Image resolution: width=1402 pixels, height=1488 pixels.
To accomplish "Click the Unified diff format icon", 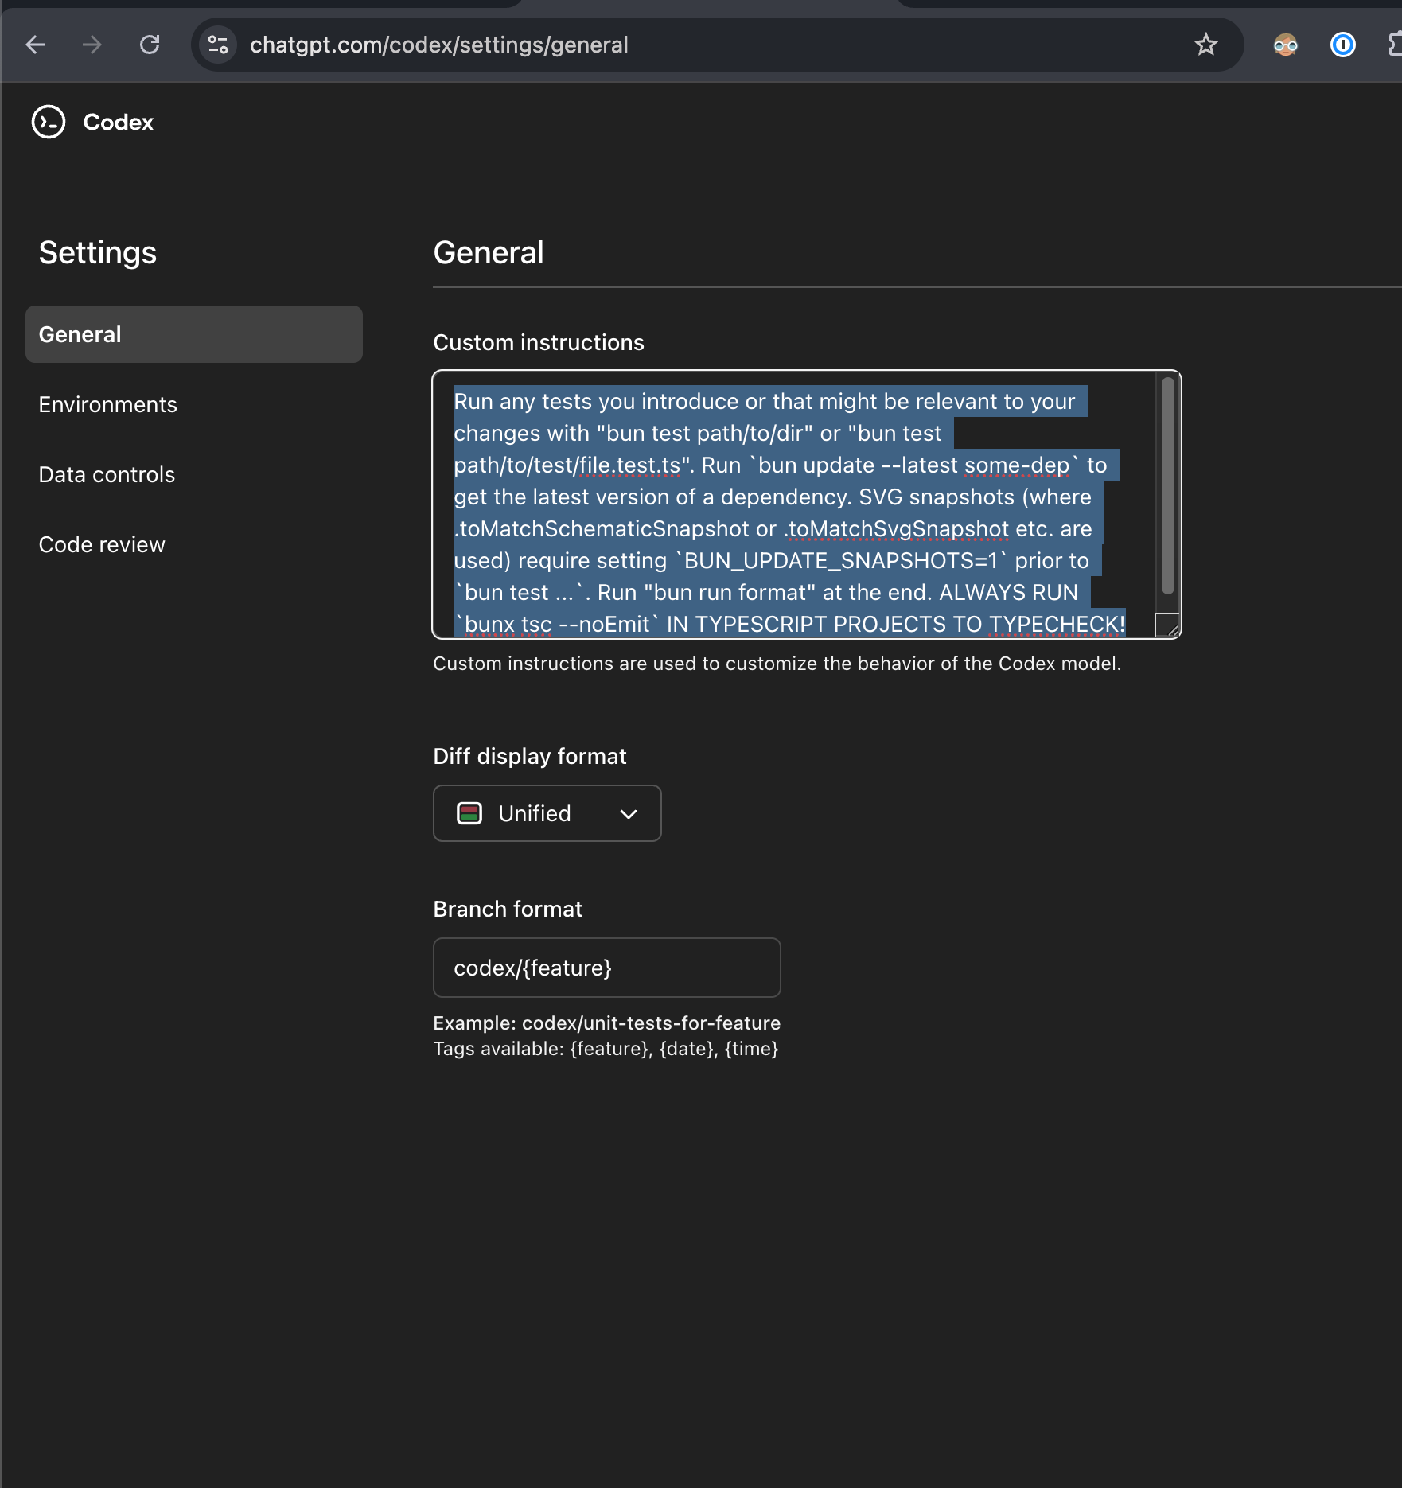I will (469, 813).
